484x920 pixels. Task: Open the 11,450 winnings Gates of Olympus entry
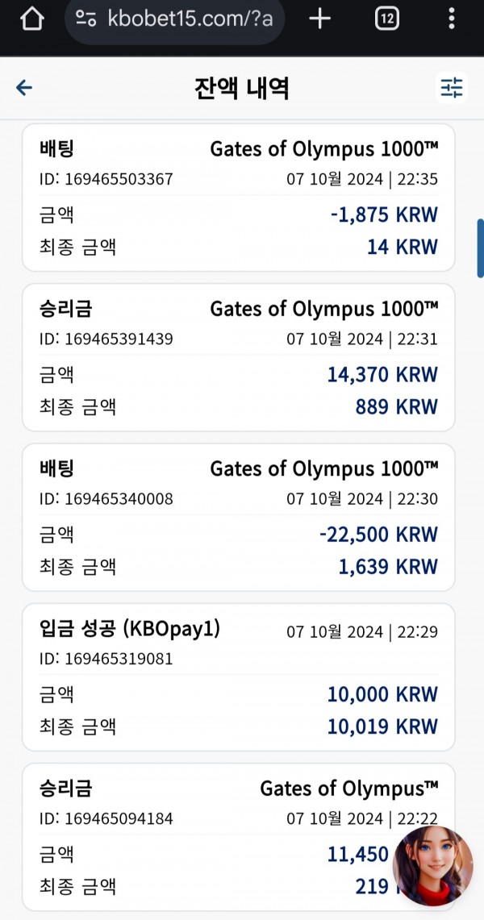(239, 837)
